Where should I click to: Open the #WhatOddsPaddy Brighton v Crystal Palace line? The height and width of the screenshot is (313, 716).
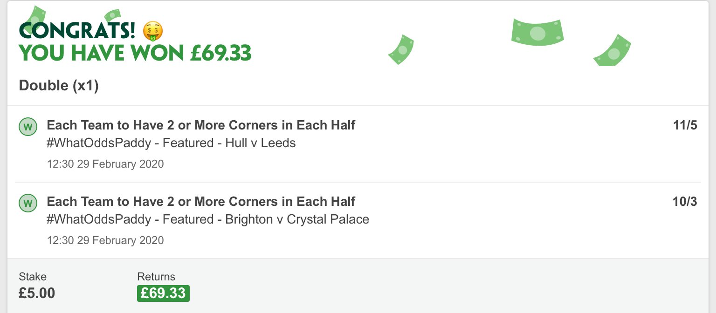coord(208,219)
